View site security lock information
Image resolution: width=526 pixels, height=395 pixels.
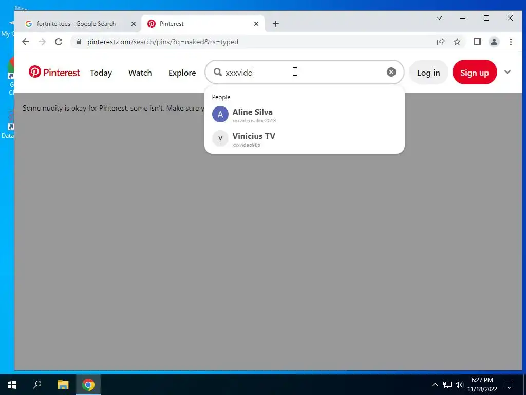point(79,42)
